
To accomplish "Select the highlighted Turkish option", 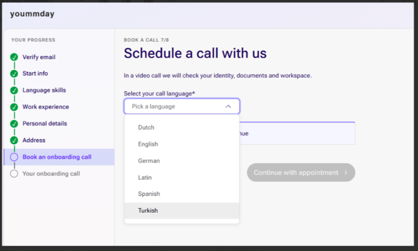I will [x=182, y=210].
